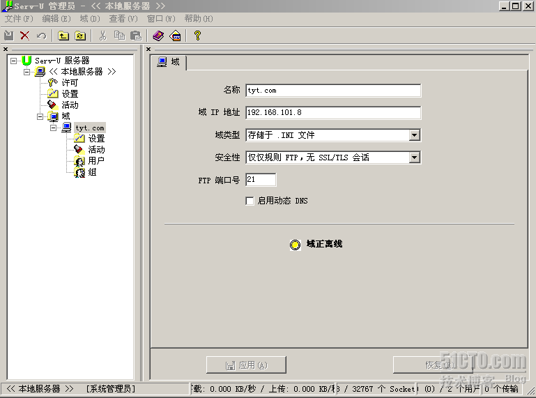Maximize the Serv-U administrator window

(x=516, y=6)
